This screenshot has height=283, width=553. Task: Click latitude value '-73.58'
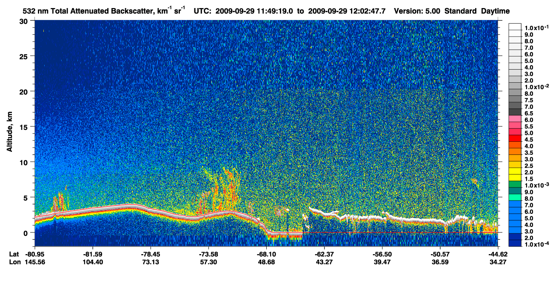(x=208, y=254)
